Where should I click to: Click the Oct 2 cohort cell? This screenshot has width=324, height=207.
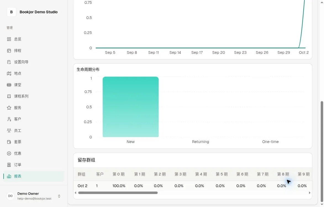82,186
